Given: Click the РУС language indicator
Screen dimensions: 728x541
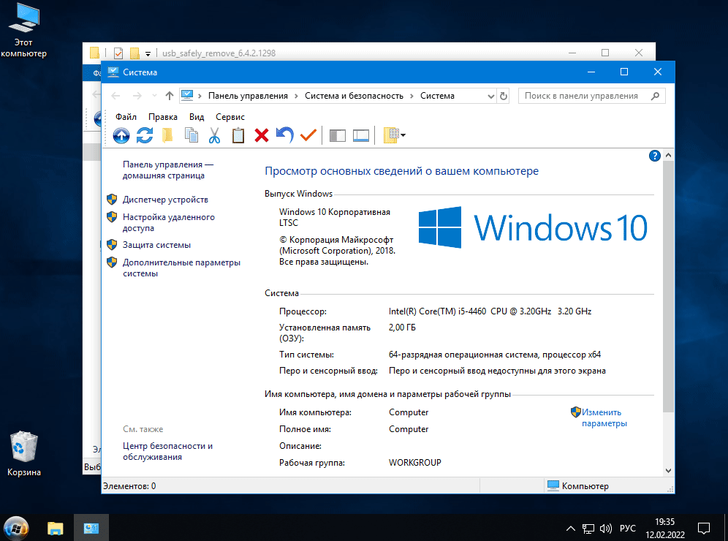Looking at the screenshot, I should point(628,529).
